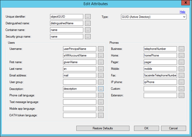Viewport: 192px width, 137px height.
Task: Focus the empty Phone call language field
Action: coord(80,95)
